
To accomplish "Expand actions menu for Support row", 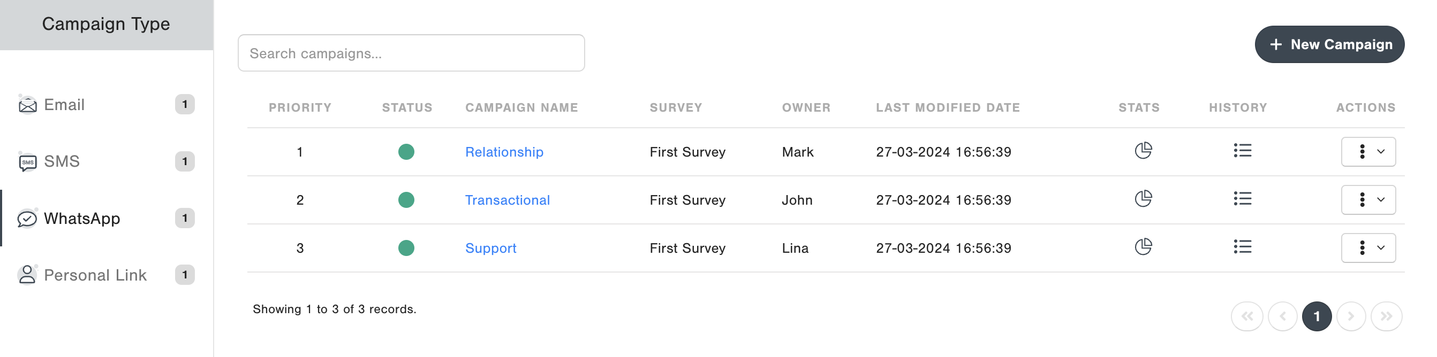I will 1368,248.
